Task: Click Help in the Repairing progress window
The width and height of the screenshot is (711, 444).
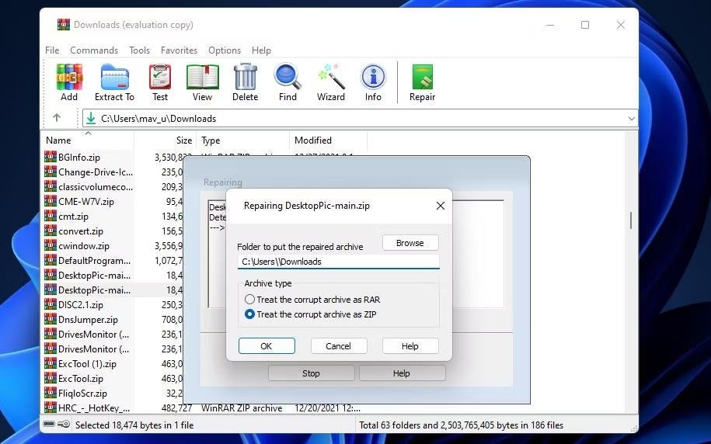Action: point(402,373)
